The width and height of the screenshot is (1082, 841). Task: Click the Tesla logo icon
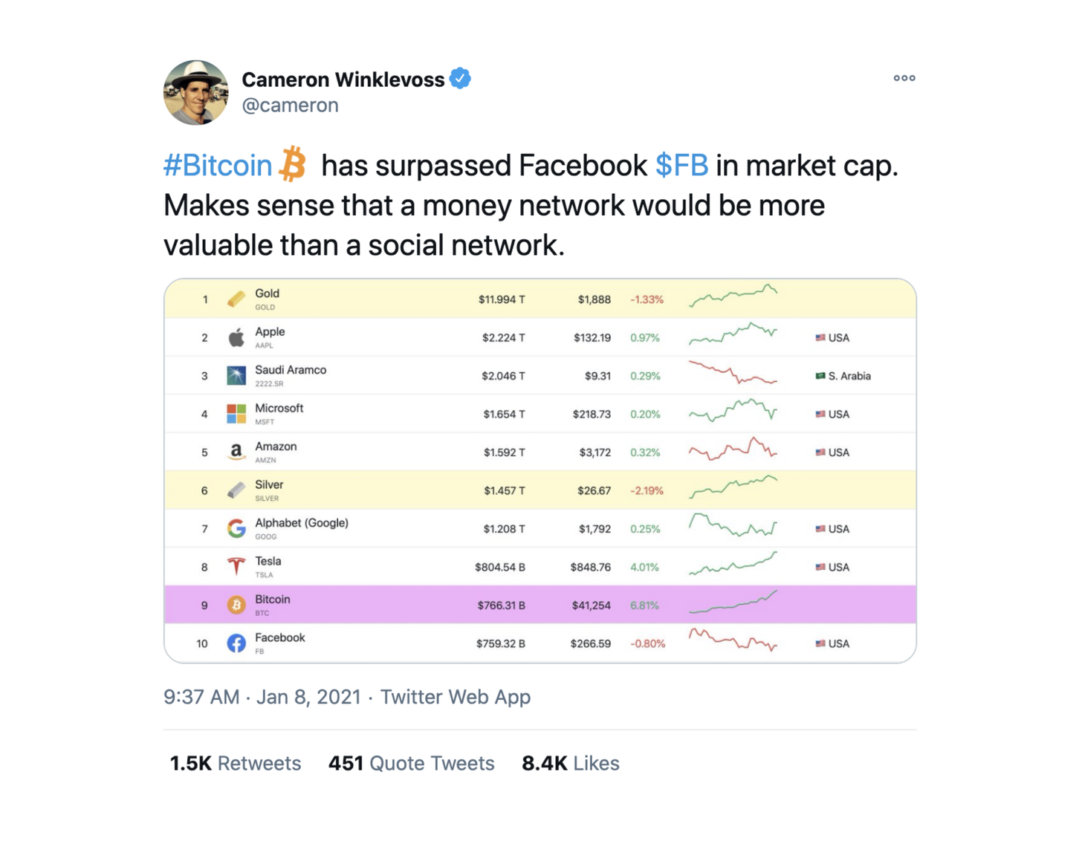(236, 567)
